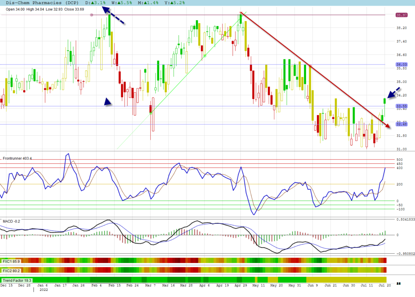Viewport: 415px width, 297px height.
Task: Click the 38.20 price axis label
Action: pos(402,28)
